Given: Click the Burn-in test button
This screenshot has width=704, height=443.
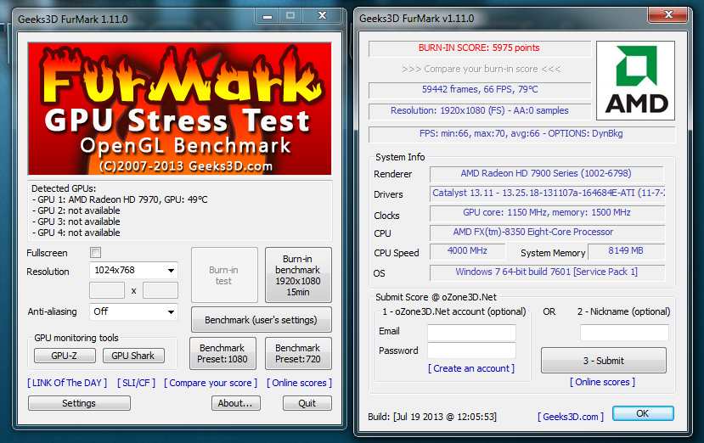Looking at the screenshot, I should click(224, 275).
